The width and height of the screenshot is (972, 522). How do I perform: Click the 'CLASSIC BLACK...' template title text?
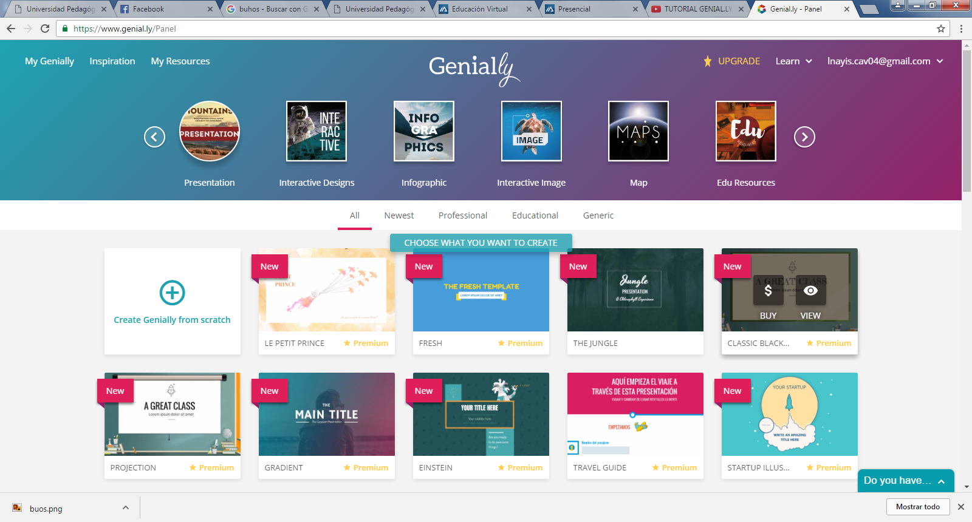758,344
